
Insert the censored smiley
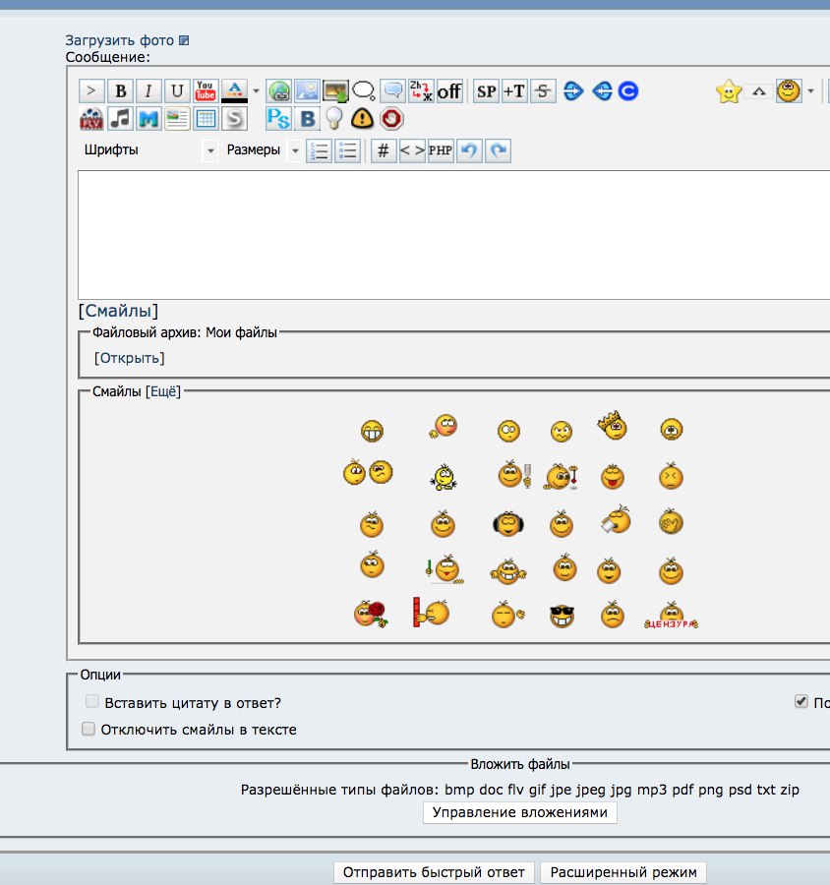coord(671,617)
